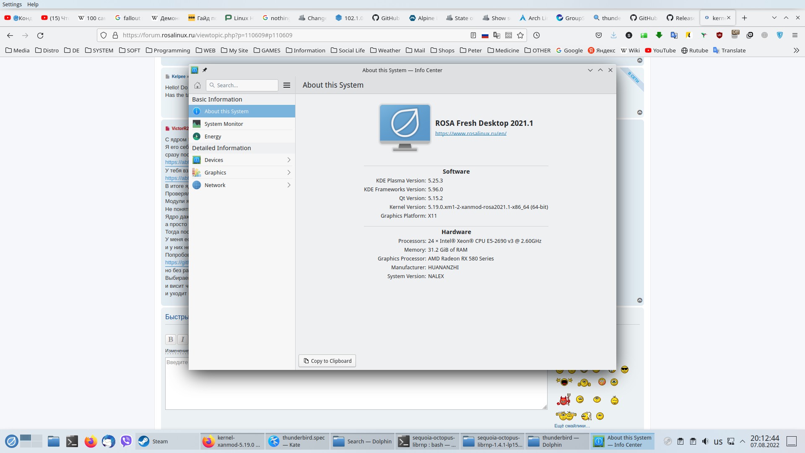Open a new browser tab
The image size is (805, 453).
(x=744, y=18)
